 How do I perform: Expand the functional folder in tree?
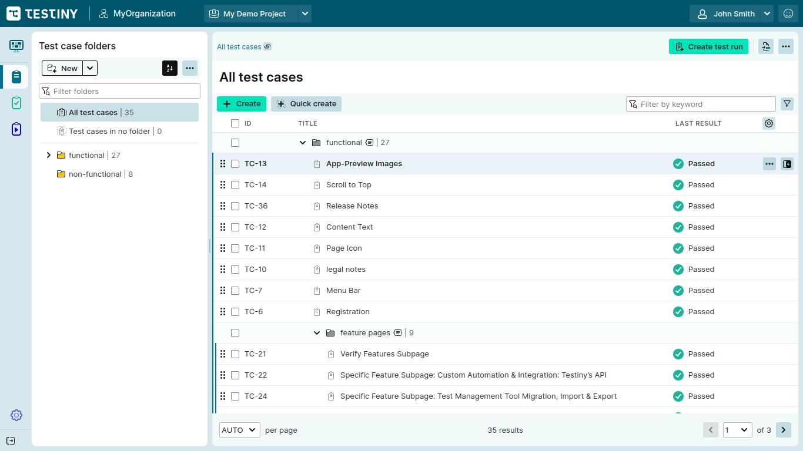pos(49,155)
